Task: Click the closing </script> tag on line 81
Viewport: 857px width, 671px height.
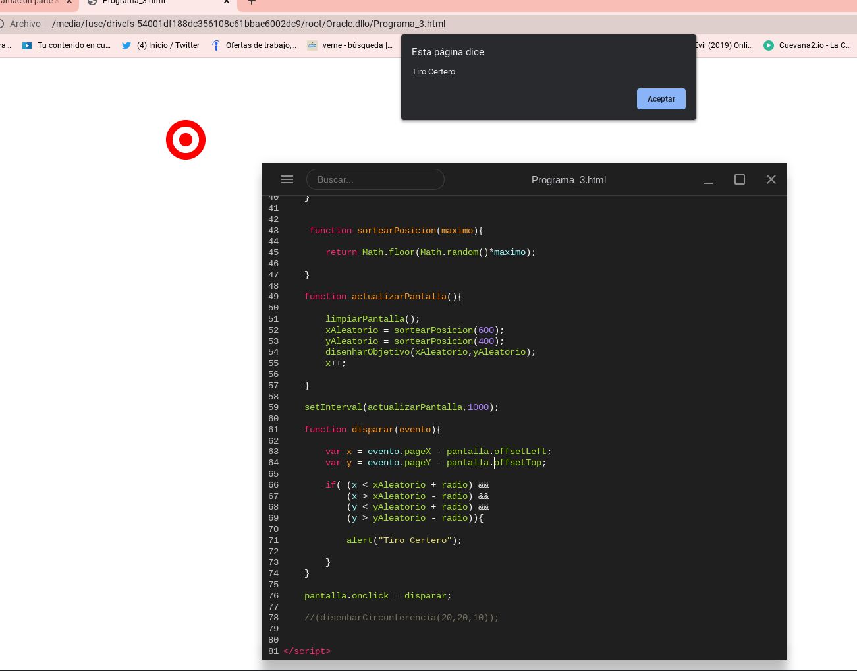Action: click(x=307, y=651)
